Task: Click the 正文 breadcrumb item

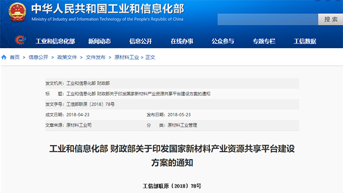Action: click(x=150, y=57)
